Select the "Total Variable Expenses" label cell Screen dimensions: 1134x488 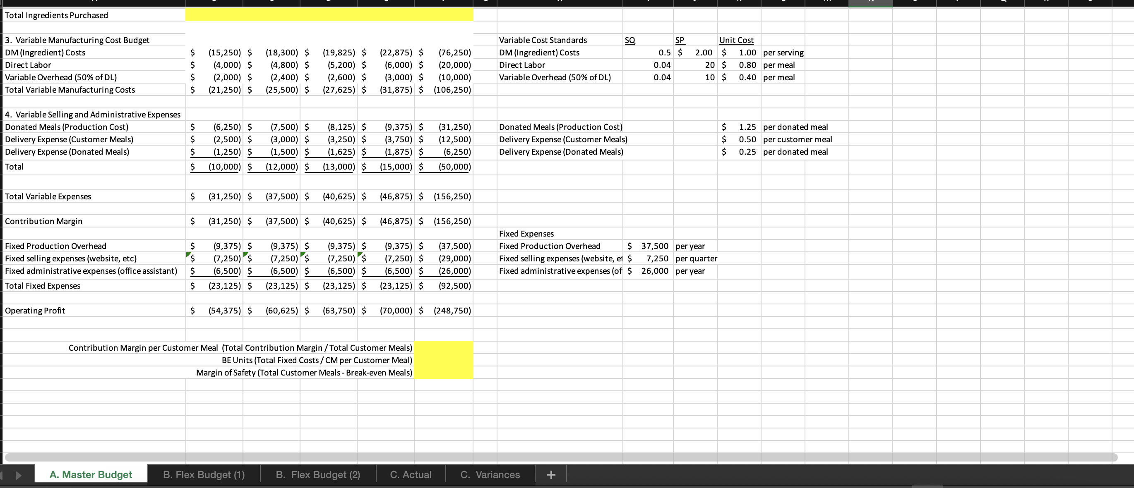[x=48, y=196]
